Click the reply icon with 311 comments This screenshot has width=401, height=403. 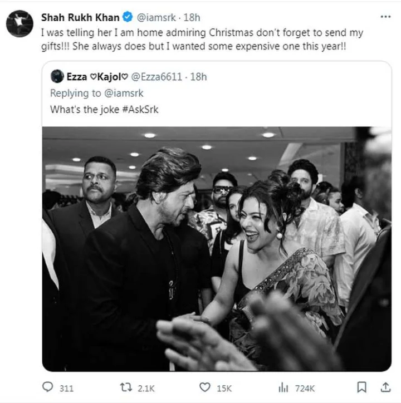[x=47, y=387]
